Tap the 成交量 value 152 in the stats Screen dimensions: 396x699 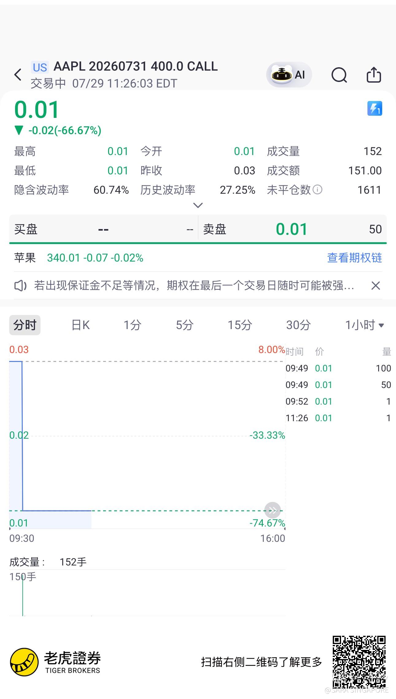pos(373,151)
